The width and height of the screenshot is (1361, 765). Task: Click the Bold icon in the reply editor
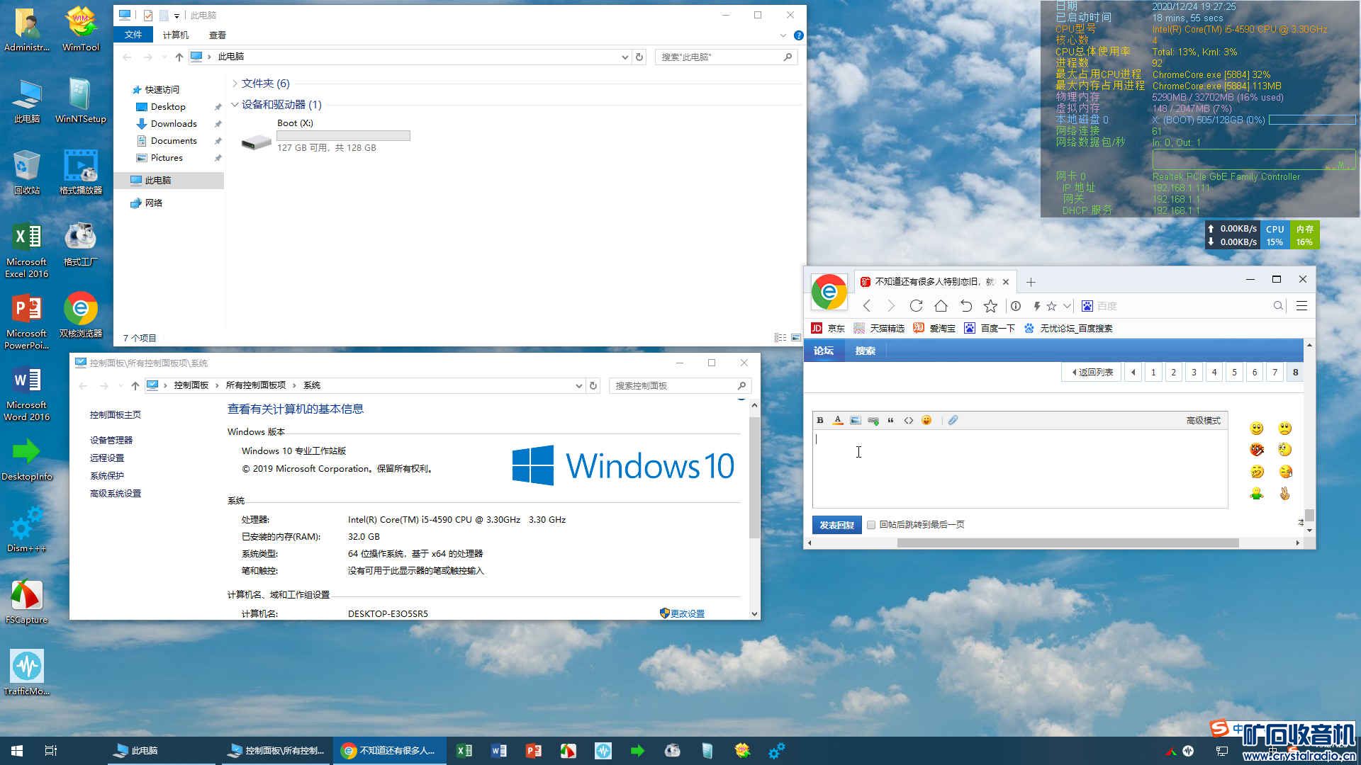pos(820,421)
